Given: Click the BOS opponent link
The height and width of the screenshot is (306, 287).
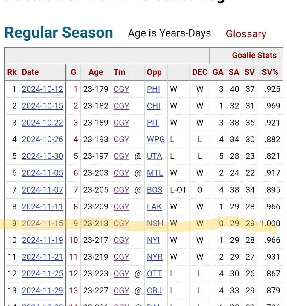Looking at the screenshot, I should (155, 190).
